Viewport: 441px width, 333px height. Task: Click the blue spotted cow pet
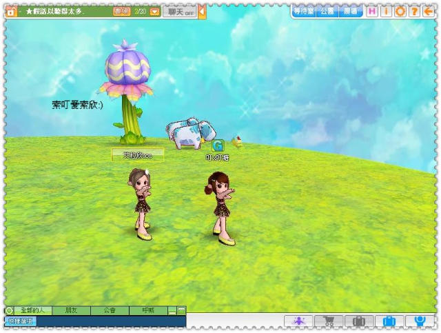point(192,134)
